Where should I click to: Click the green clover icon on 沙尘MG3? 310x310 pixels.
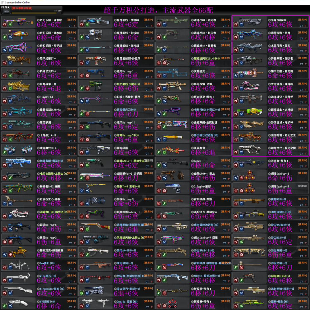point(242,242)
